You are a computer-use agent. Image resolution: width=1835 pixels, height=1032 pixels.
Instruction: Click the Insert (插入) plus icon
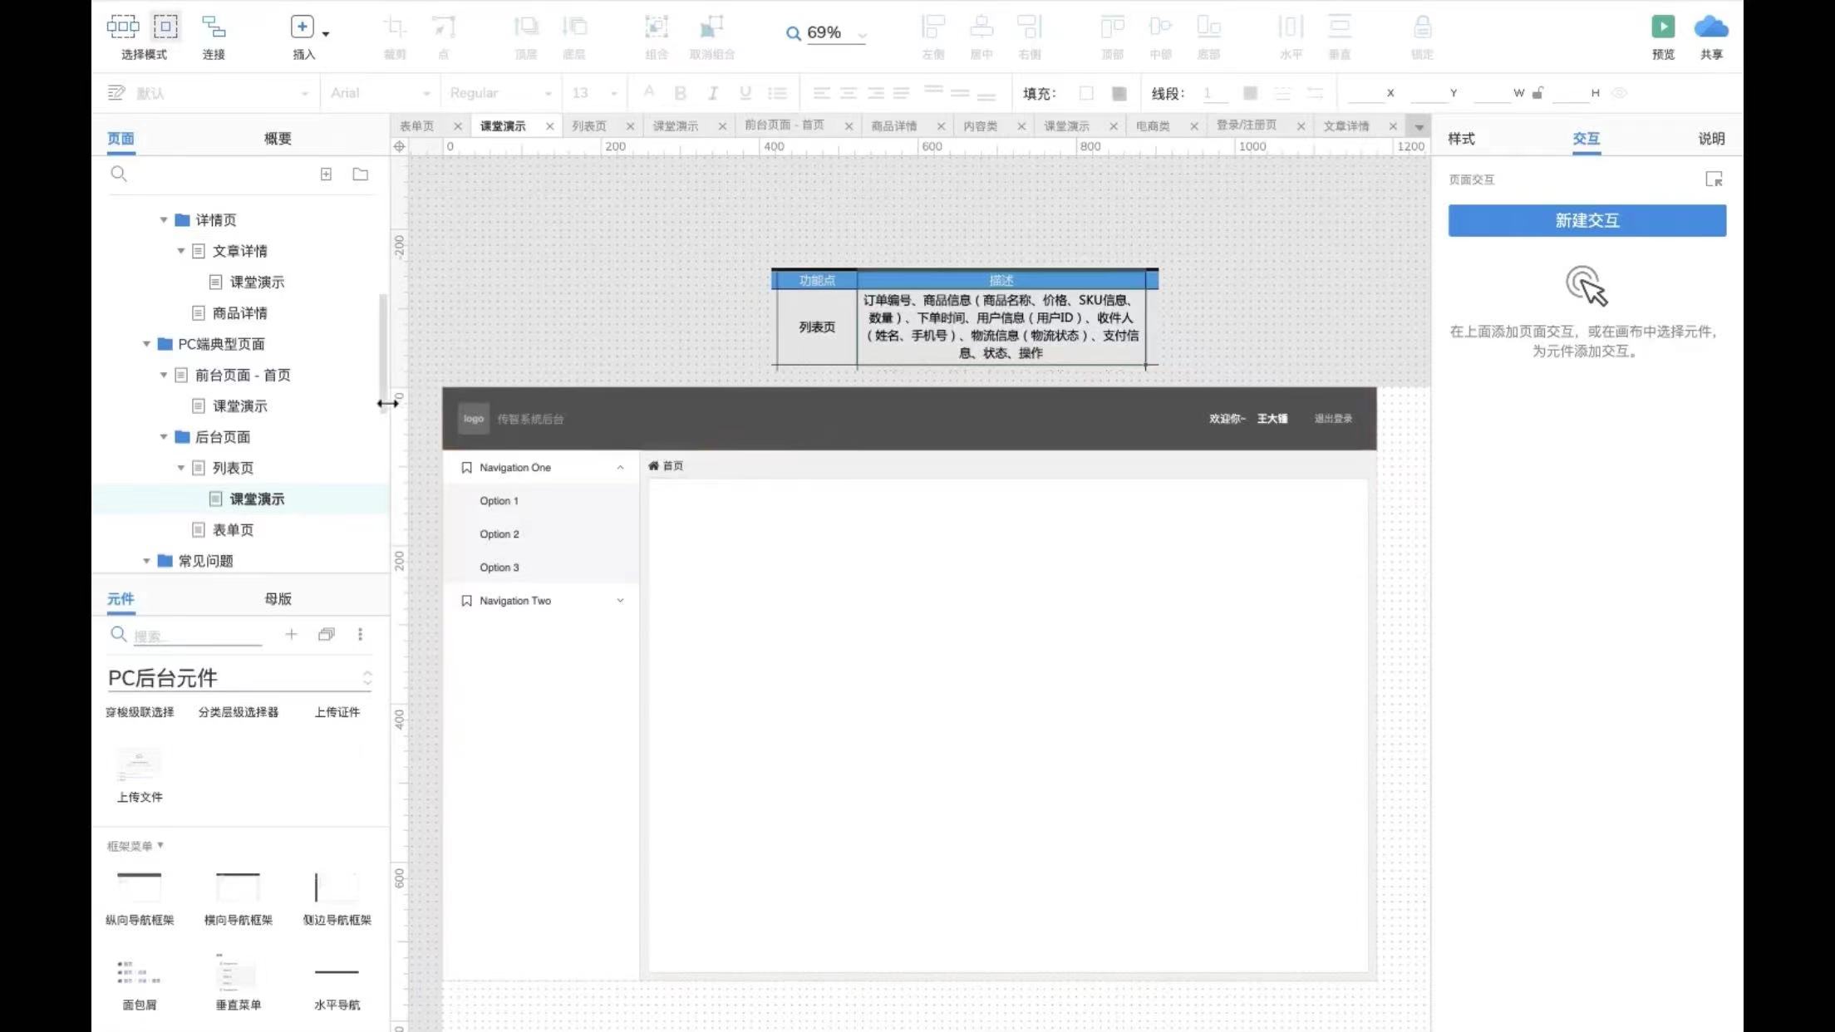[x=302, y=27]
